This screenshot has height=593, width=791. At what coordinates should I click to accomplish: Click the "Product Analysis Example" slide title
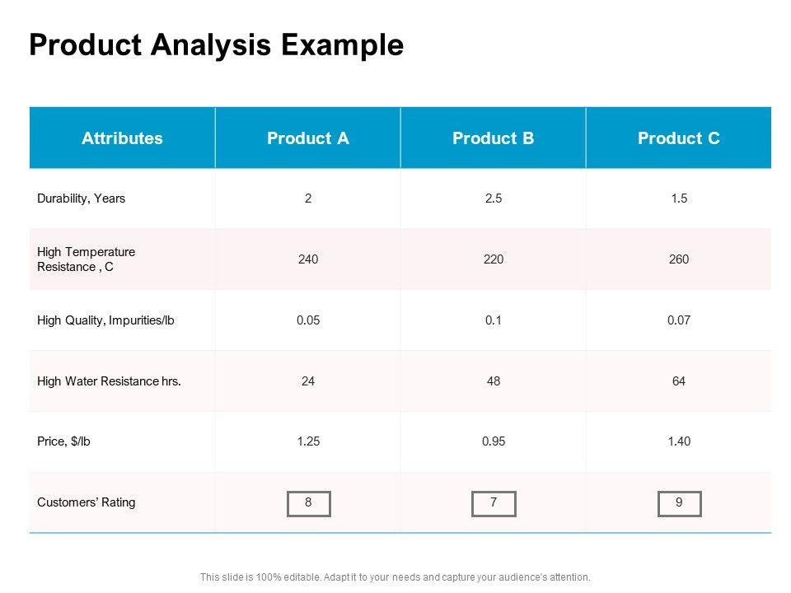[x=216, y=45]
